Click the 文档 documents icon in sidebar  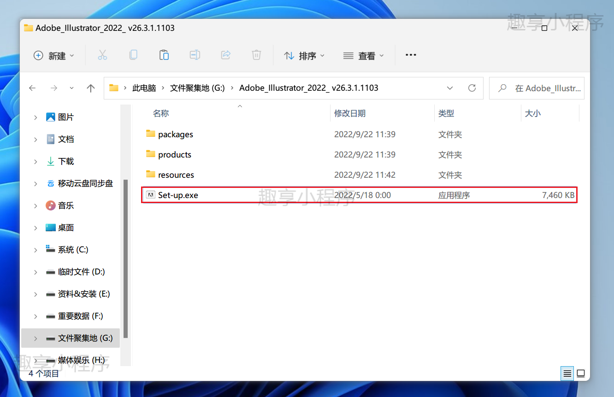[51, 139]
